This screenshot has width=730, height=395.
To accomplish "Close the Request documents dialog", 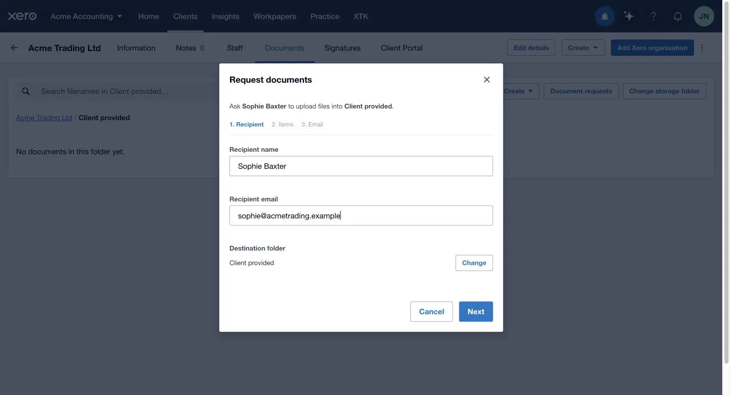I will click(486, 80).
